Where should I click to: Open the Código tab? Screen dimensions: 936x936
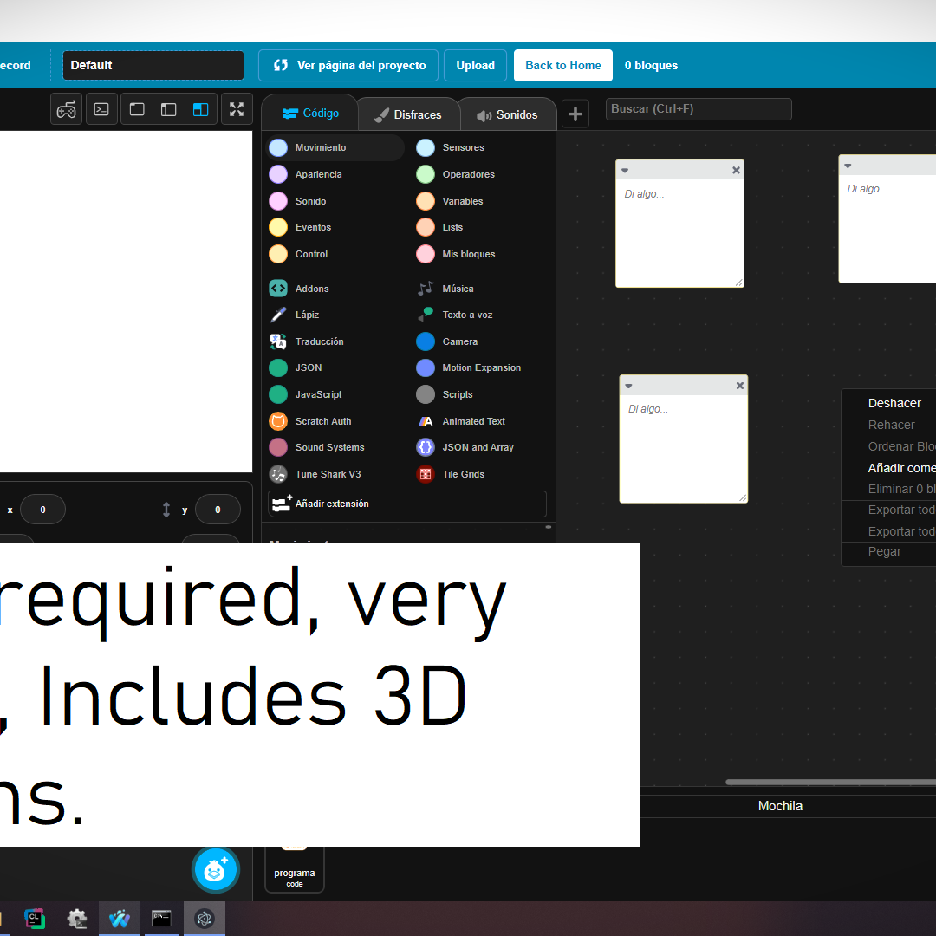[x=309, y=113]
